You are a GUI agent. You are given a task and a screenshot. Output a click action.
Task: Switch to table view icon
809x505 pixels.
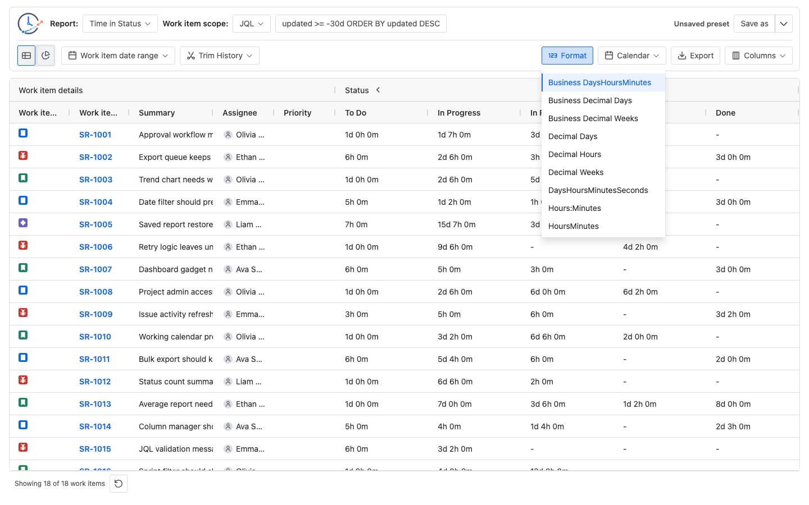click(26, 56)
